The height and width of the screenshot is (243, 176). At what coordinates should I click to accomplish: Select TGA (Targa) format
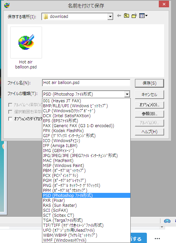tap(86, 220)
